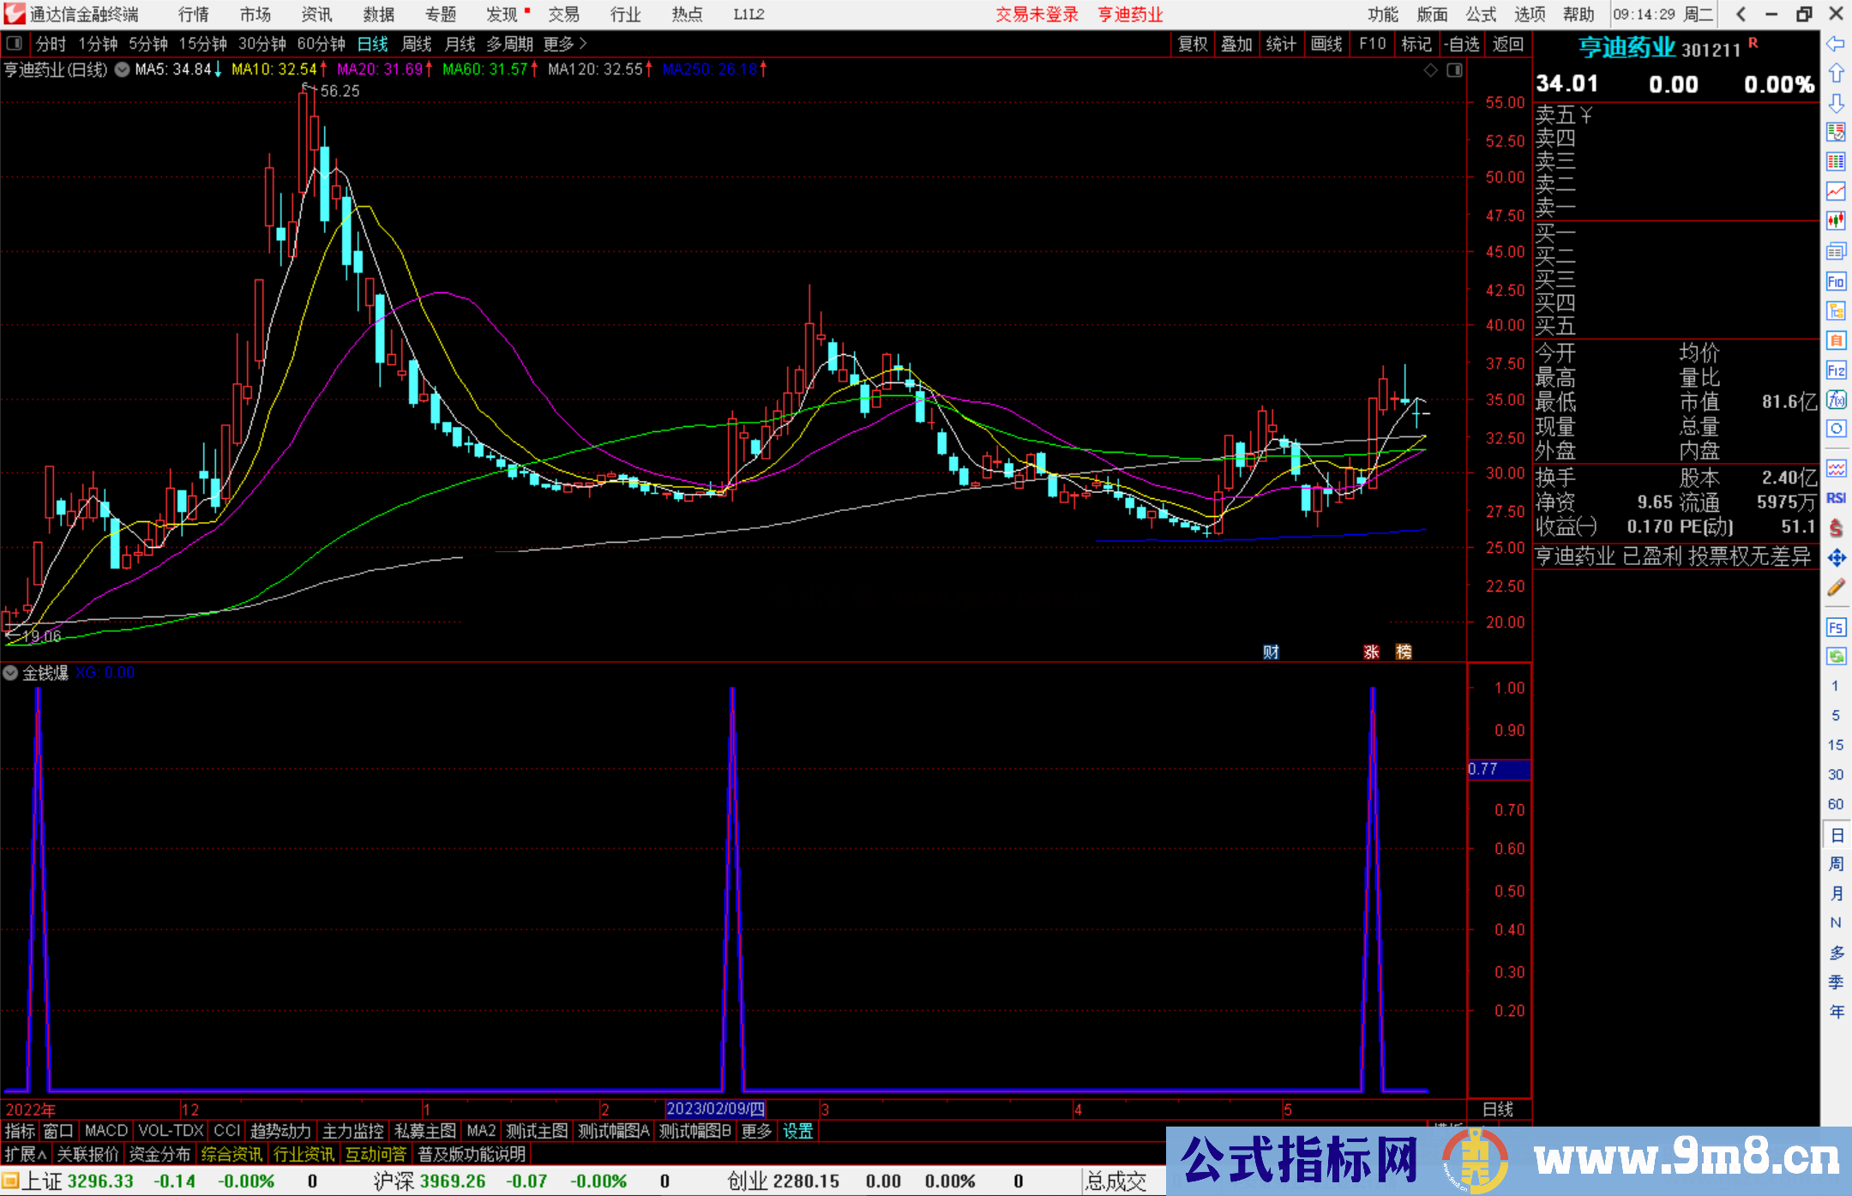This screenshot has width=1852, height=1196.
Task: Click the red S arrow sidebar icon
Action: tap(1836, 528)
